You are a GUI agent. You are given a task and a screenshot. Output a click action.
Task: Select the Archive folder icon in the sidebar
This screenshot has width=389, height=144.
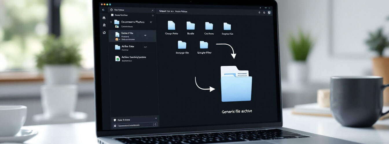click(x=118, y=47)
